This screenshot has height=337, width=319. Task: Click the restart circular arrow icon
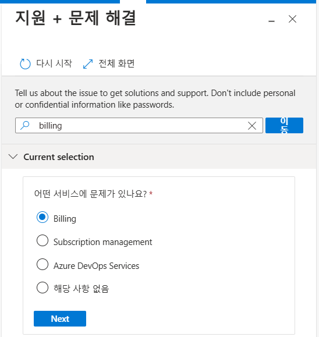coord(25,64)
